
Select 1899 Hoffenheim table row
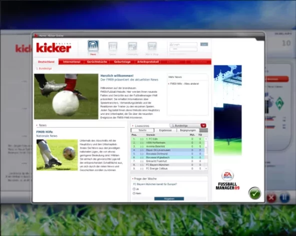point(168,143)
